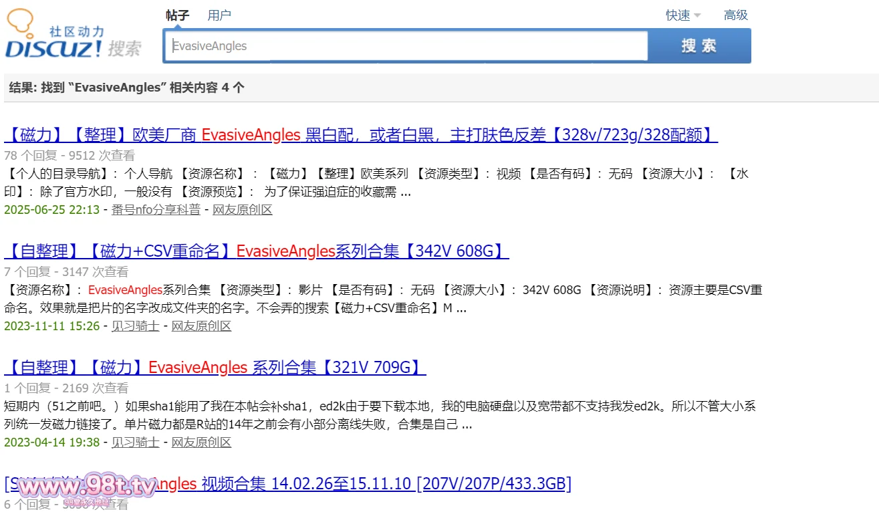The width and height of the screenshot is (879, 512).
Task: Visit author 番号nfo分享科普 profile
Action: point(156,210)
